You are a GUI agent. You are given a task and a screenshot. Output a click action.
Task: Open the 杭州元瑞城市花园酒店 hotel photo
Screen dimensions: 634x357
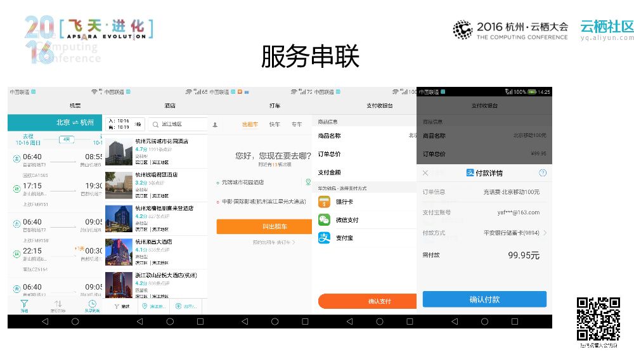click(x=119, y=152)
